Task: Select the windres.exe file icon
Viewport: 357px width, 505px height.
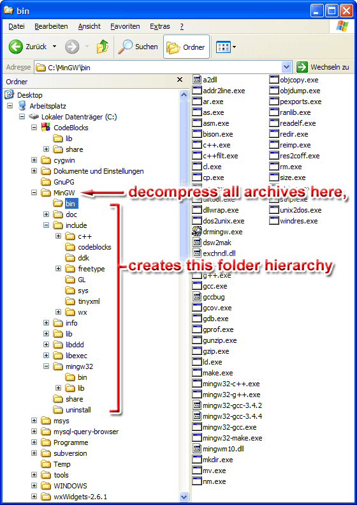Action: pos(274,221)
